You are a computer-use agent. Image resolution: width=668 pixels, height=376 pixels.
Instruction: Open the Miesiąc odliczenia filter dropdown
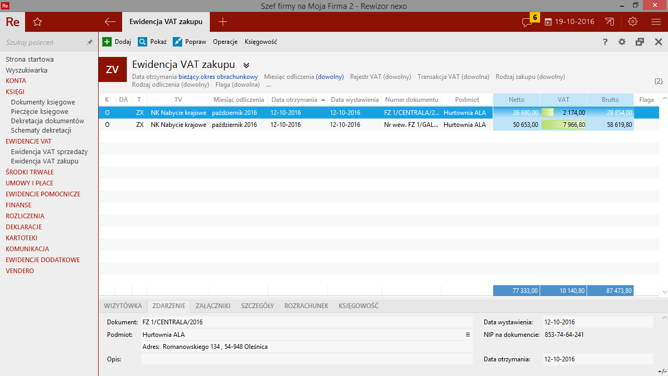click(329, 77)
